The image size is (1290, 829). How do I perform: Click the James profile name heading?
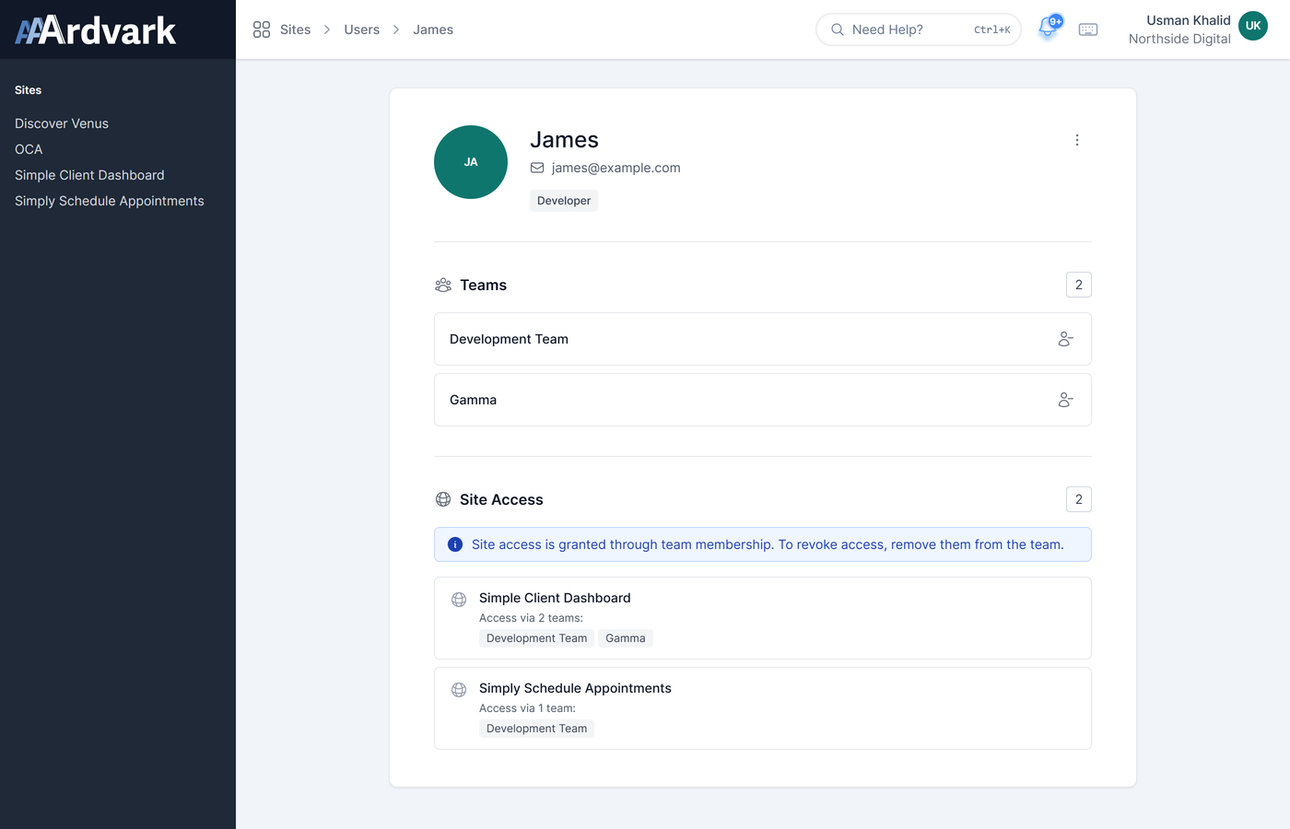point(564,140)
